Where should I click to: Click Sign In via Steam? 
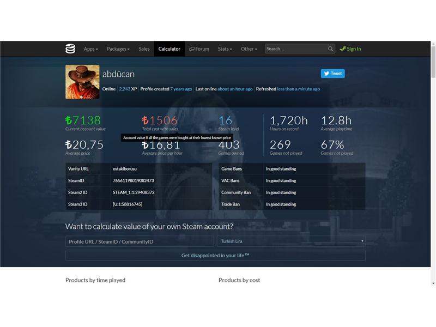(x=350, y=49)
